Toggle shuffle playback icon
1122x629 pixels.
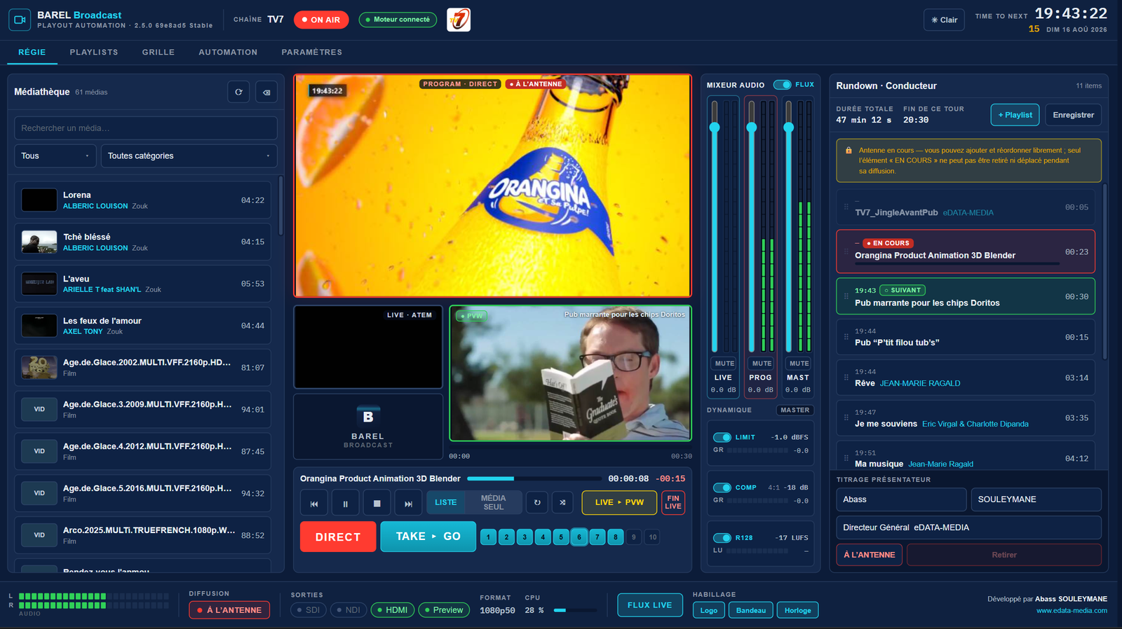pyautogui.click(x=562, y=502)
